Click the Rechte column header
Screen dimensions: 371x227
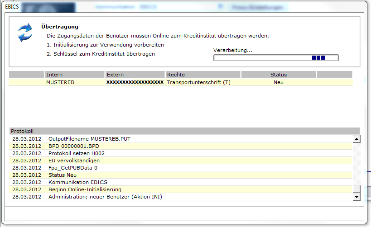coord(203,75)
